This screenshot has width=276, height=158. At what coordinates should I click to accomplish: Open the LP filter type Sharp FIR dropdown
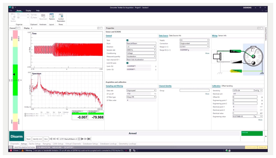tap(141, 97)
